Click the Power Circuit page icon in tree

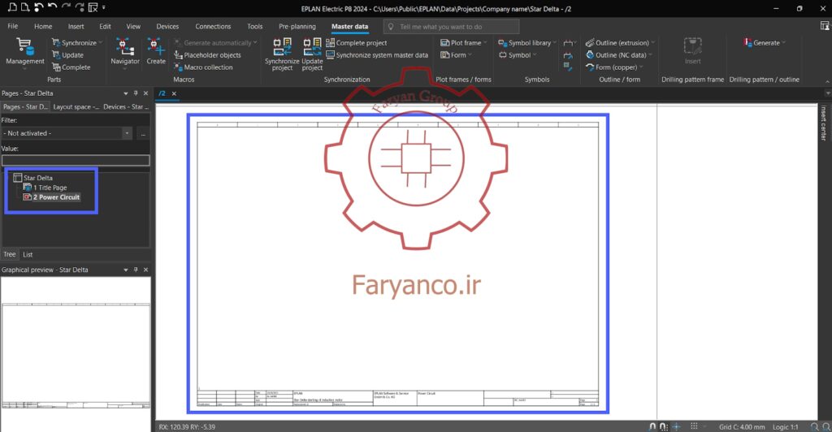point(27,197)
